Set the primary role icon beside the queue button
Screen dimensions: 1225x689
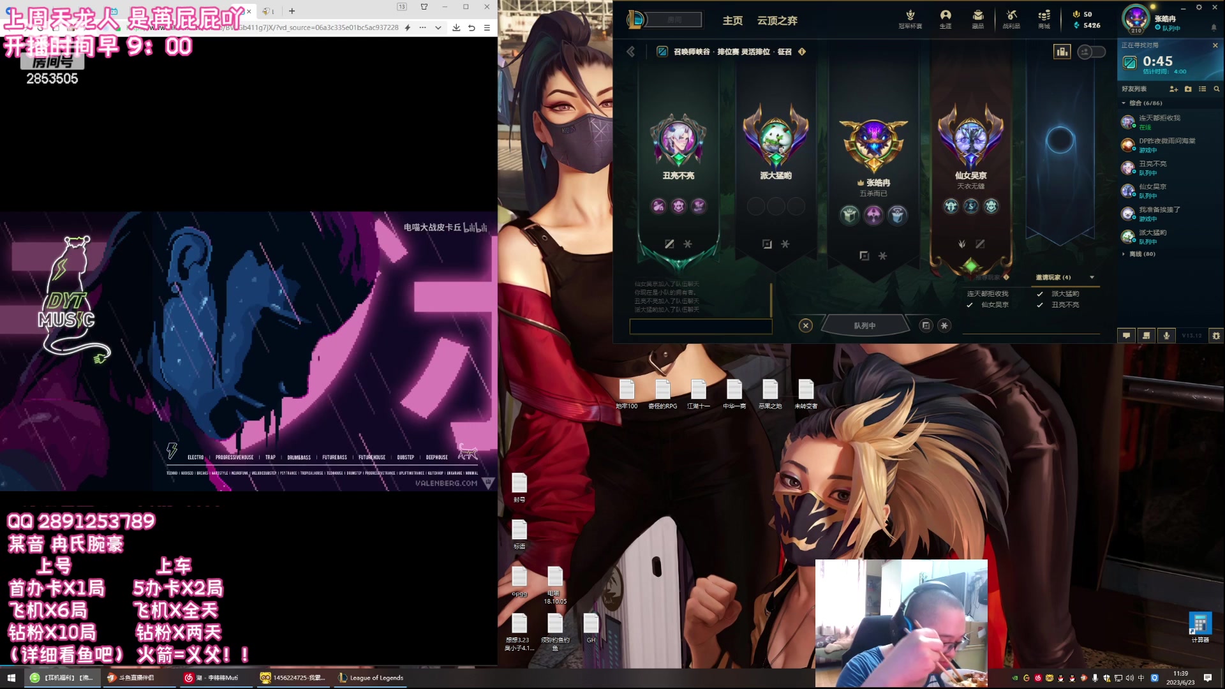click(x=926, y=325)
